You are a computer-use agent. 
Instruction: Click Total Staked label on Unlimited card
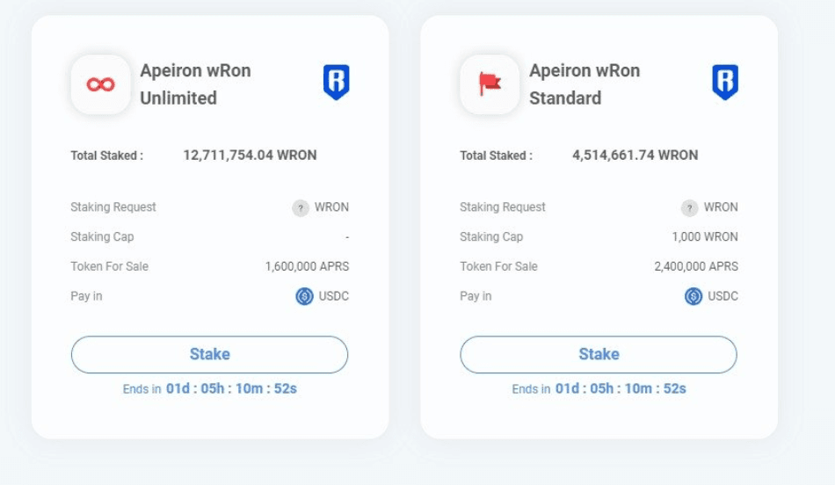pos(107,156)
